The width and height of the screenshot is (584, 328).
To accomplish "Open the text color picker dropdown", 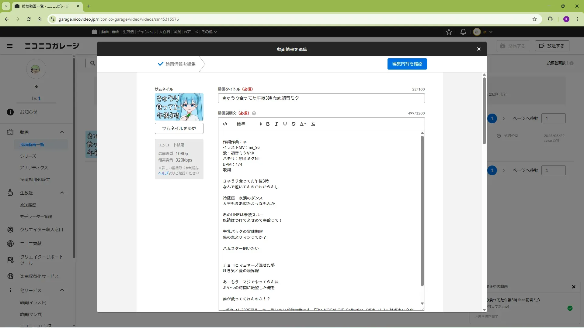I will (x=303, y=124).
